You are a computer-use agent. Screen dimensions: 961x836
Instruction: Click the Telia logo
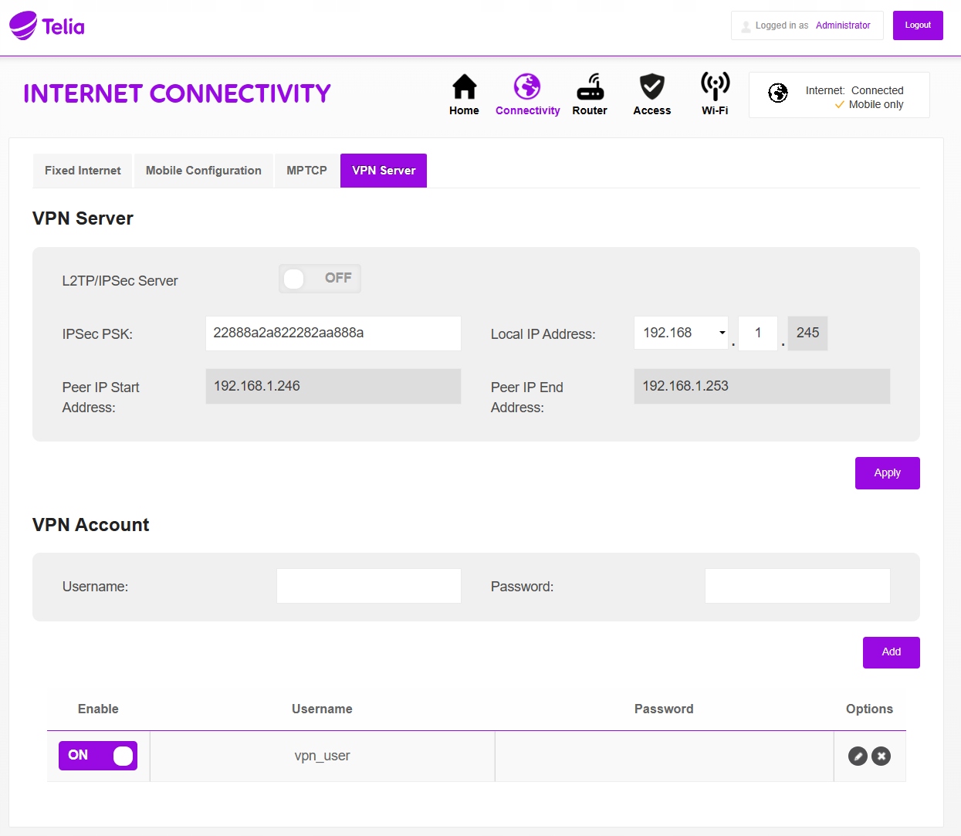pos(46,25)
